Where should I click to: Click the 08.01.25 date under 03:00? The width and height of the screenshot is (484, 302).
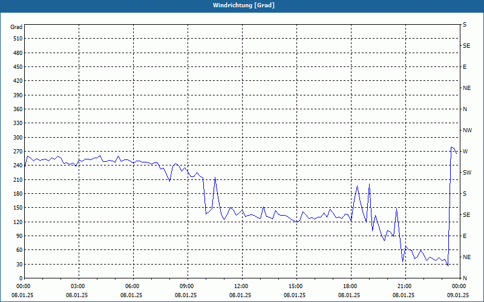pyautogui.click(x=77, y=295)
